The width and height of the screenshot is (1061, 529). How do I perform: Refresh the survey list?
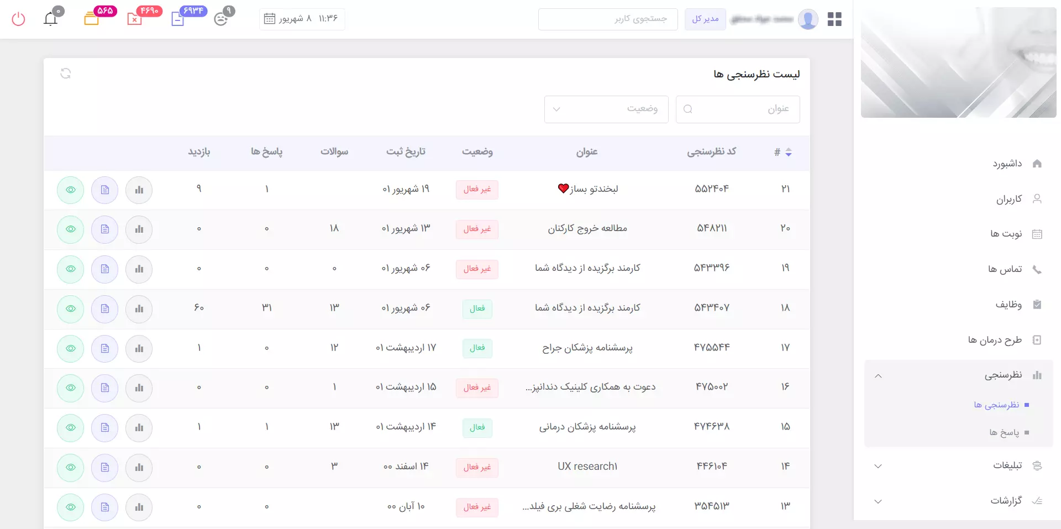point(66,74)
